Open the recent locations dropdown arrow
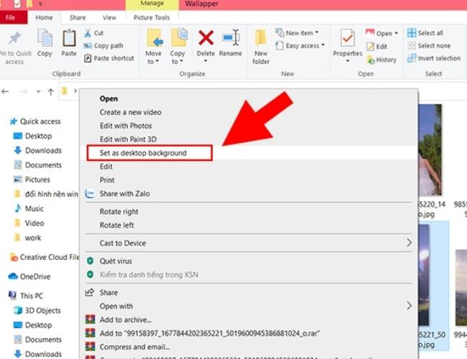The image size is (467, 359). (x=38, y=92)
